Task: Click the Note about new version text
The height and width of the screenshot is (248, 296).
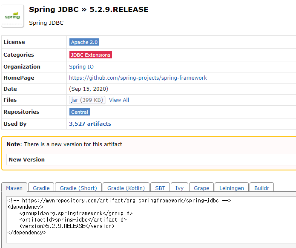Action: tap(64, 144)
